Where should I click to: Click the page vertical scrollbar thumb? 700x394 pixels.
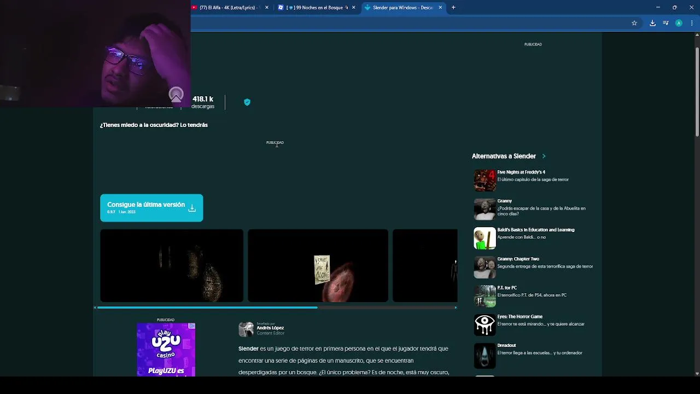click(x=697, y=92)
